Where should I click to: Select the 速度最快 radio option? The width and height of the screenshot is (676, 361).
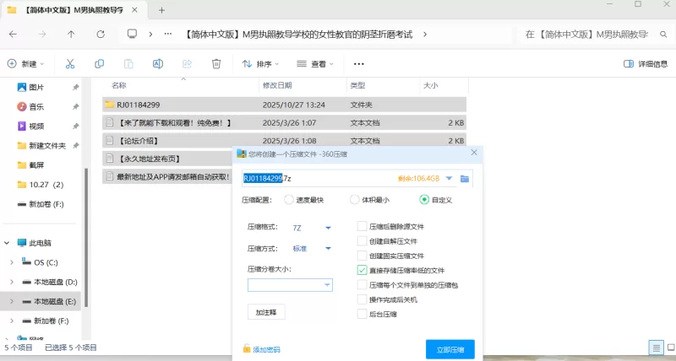tap(289, 200)
